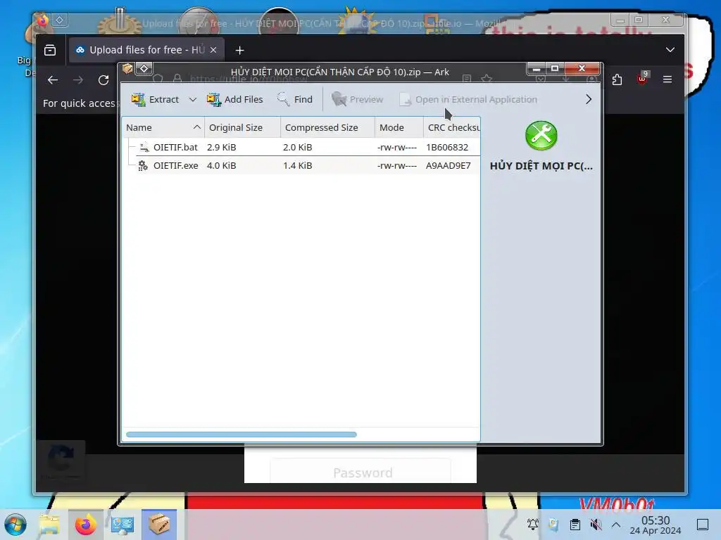Open the Windows-style Start button
This screenshot has width=721, height=540.
click(15, 525)
